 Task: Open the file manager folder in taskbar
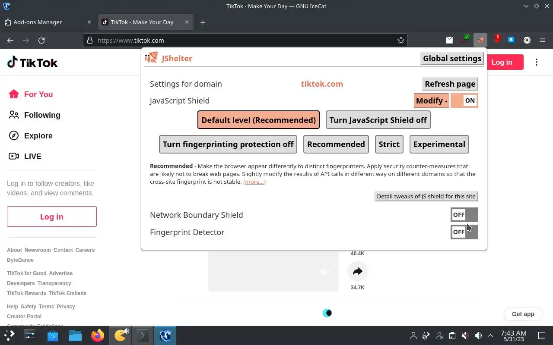pos(75,335)
